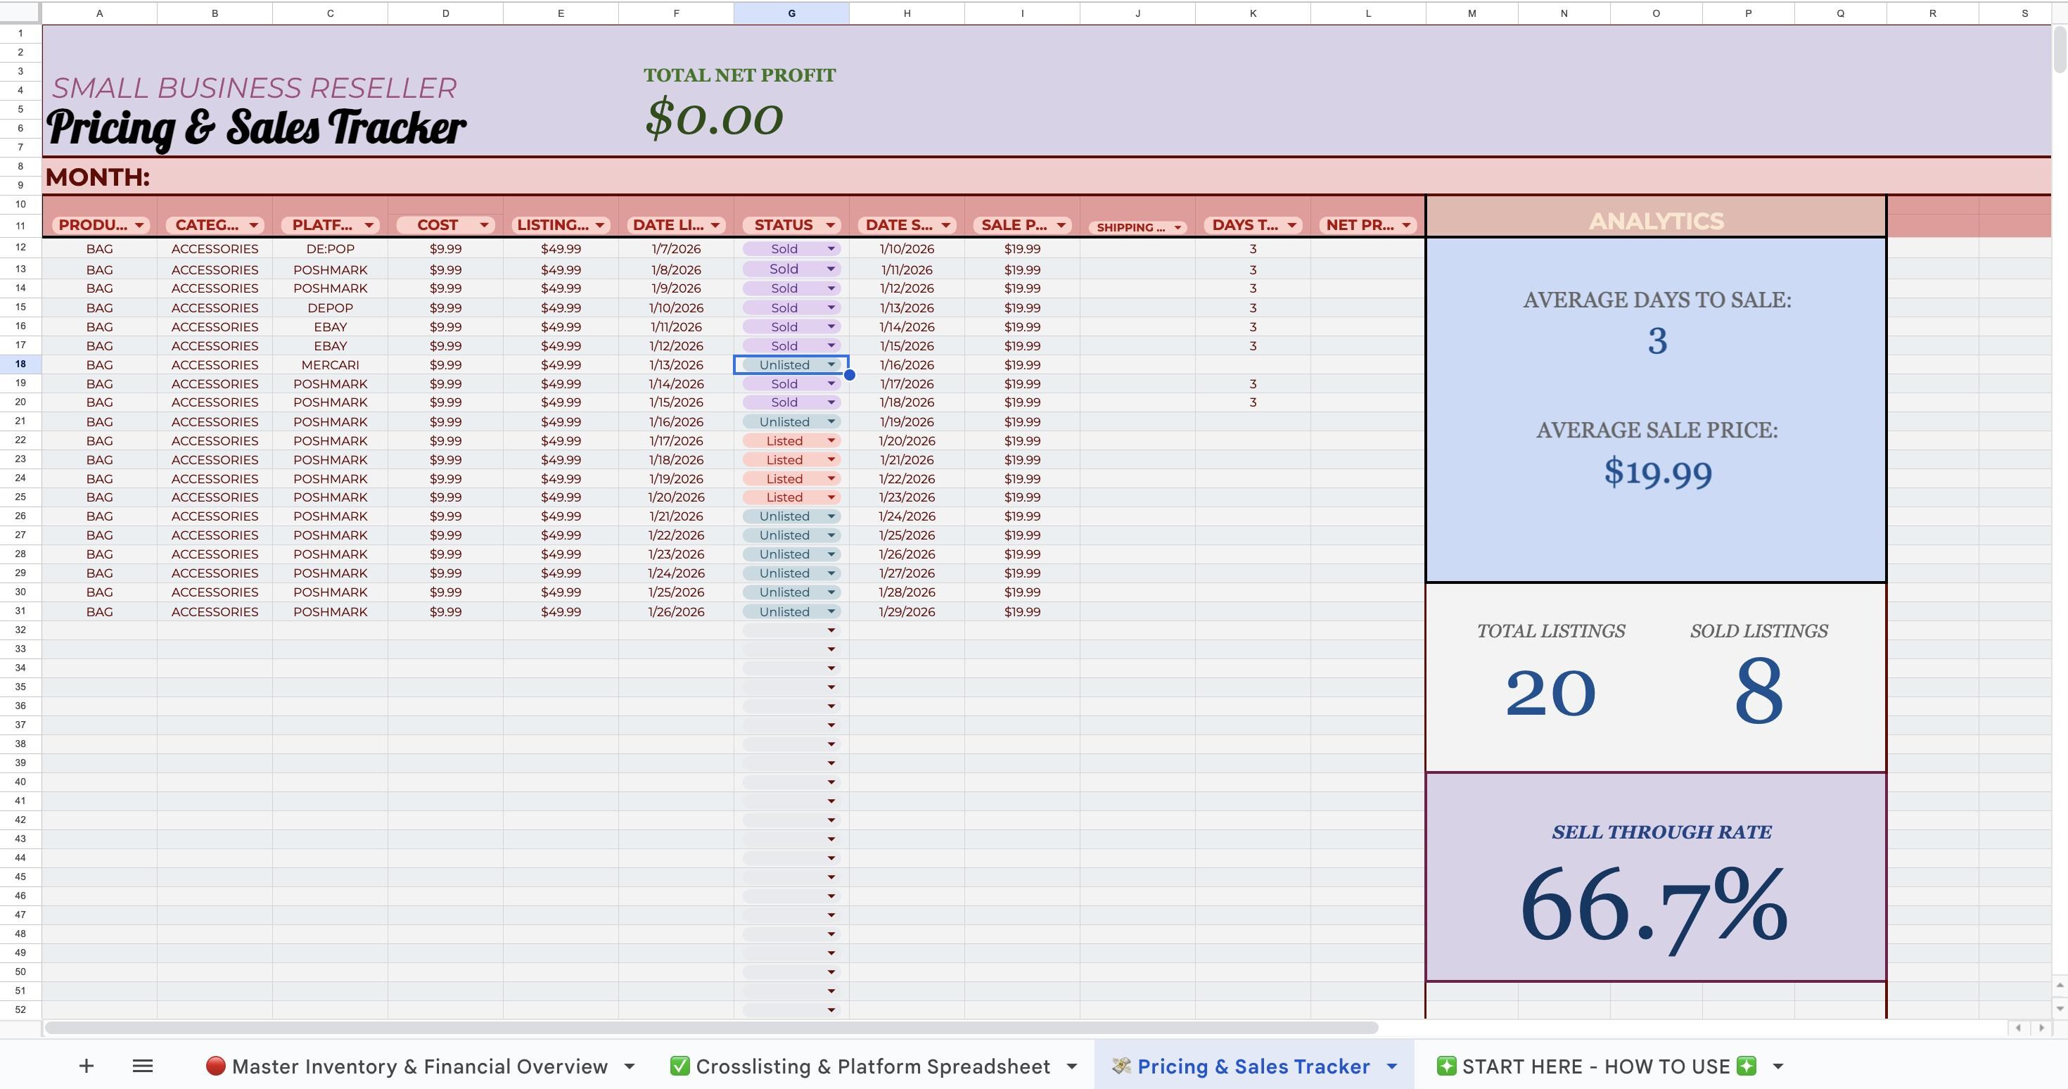
Task: Click the horizontal scrollbar thumb
Action: (x=711, y=1028)
